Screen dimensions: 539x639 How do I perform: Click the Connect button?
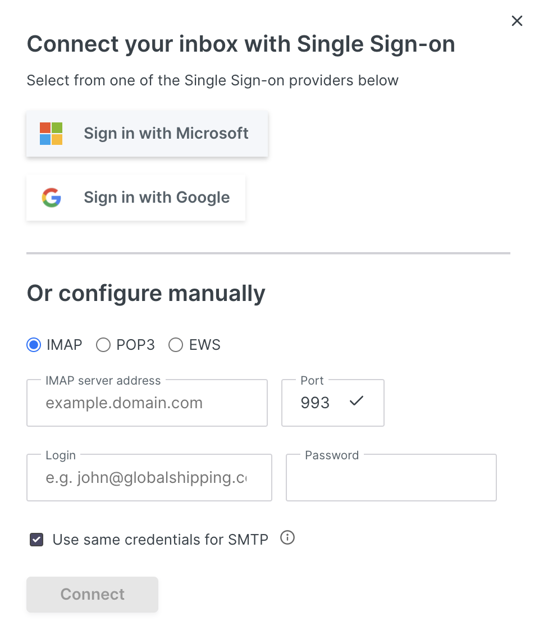point(92,594)
